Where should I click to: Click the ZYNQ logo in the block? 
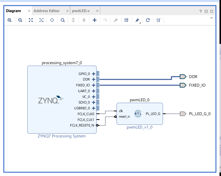tap(51, 100)
